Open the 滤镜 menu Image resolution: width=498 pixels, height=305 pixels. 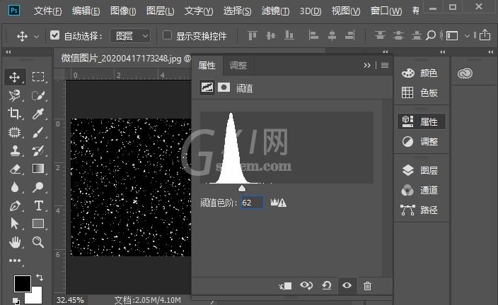[275, 11]
